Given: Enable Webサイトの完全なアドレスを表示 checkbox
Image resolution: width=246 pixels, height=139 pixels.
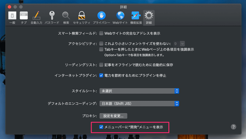Looking at the screenshot, I should point(101,33).
